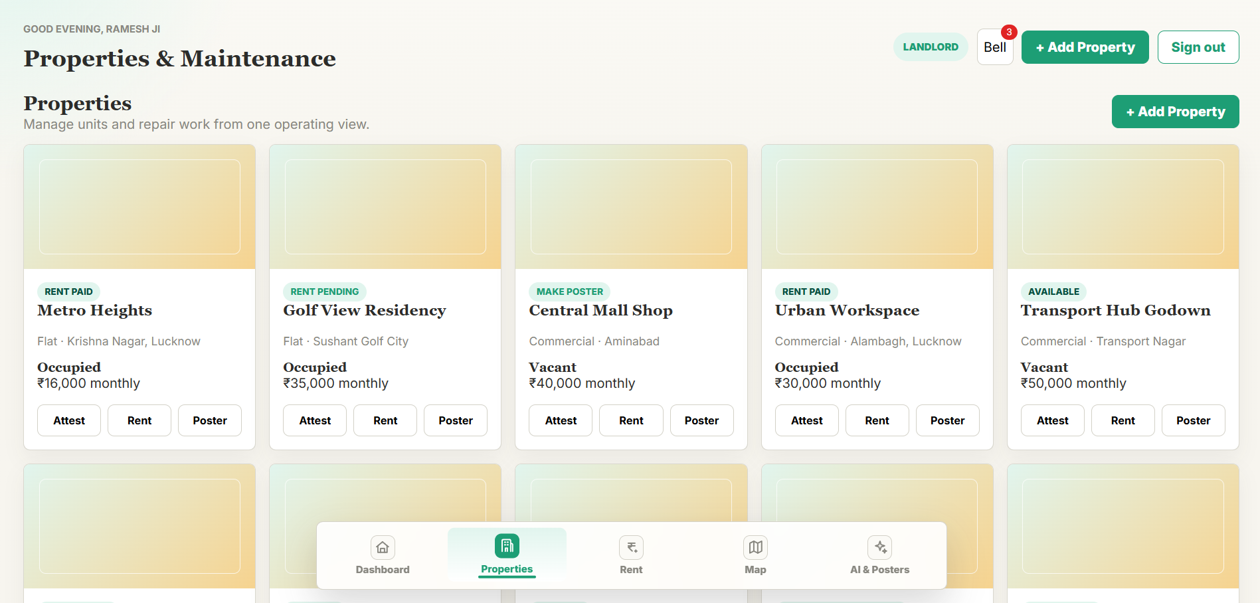Click Attest on Transport Hub Godown card
The height and width of the screenshot is (603, 1260).
pos(1053,420)
